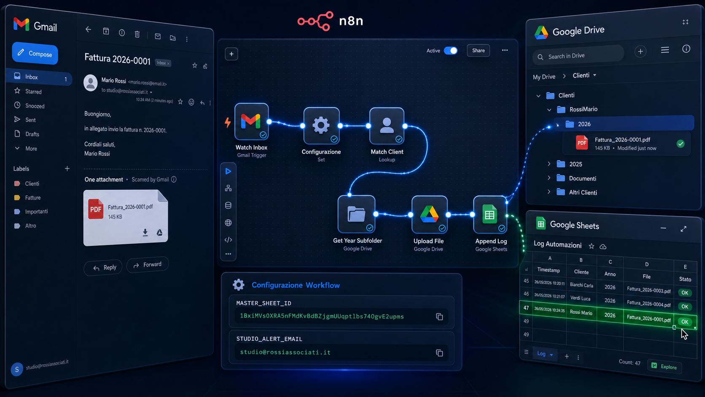
Task: Open Fattura_2026-0001.pdf in Drive
Action: pyautogui.click(x=627, y=144)
